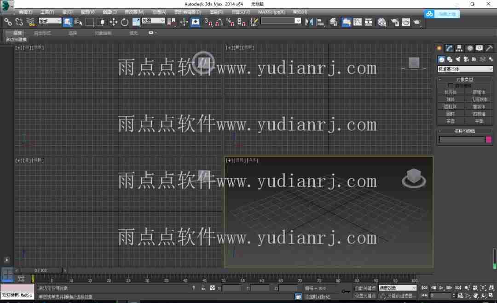Open the selection filter dropdown 全部

pyautogui.click(x=50, y=21)
